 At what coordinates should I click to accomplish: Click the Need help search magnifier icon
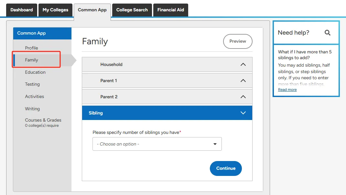point(328,33)
